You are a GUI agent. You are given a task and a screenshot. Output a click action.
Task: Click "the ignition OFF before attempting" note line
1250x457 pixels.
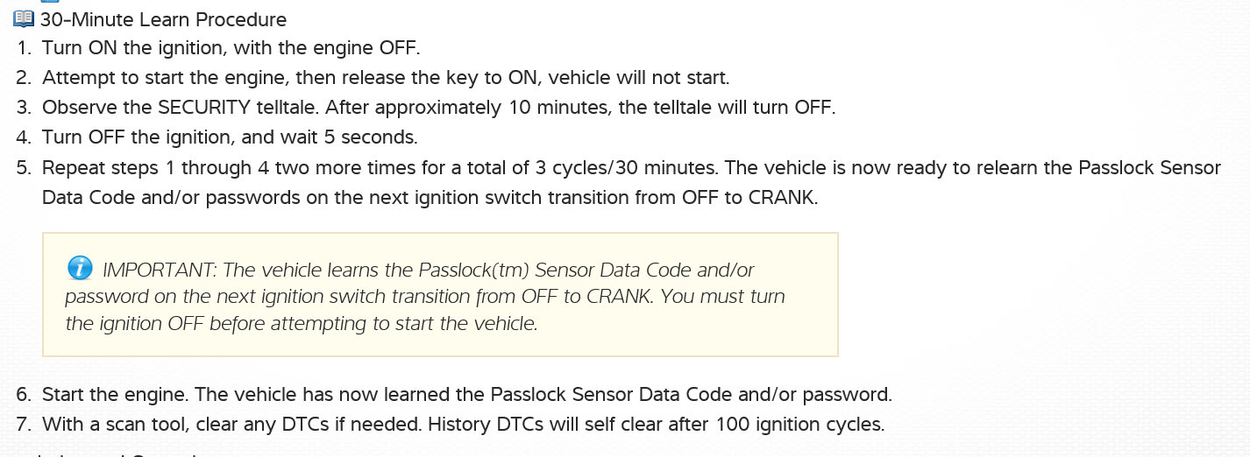[301, 323]
